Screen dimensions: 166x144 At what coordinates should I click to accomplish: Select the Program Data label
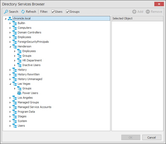coord(26,112)
